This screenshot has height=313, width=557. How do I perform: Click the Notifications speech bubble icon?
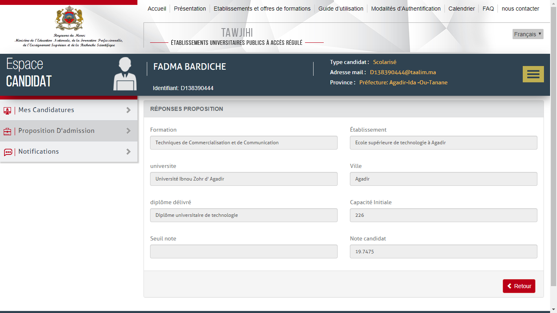(8, 152)
